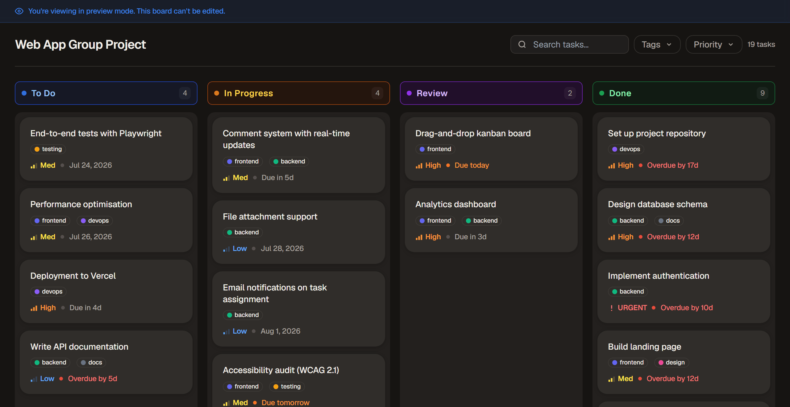Click the docs tag on Design database schema

pyautogui.click(x=669, y=221)
